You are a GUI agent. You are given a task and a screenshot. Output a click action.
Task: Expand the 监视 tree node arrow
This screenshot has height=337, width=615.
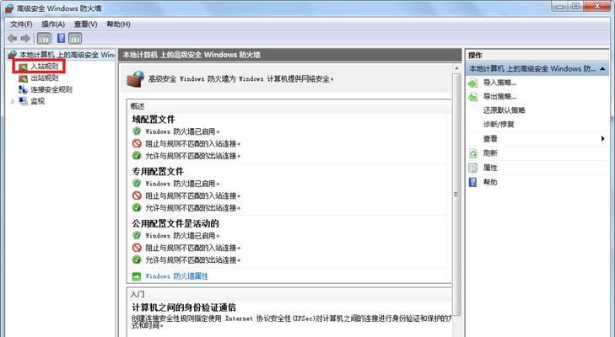pyautogui.click(x=13, y=101)
